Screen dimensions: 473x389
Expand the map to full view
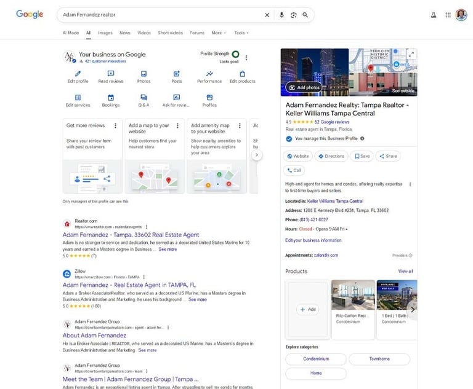[411, 55]
